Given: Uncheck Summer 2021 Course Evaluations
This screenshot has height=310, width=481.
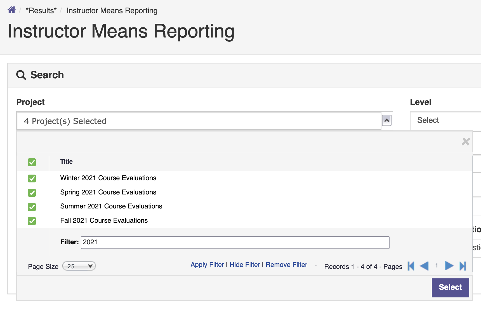Looking at the screenshot, I should click(x=32, y=207).
